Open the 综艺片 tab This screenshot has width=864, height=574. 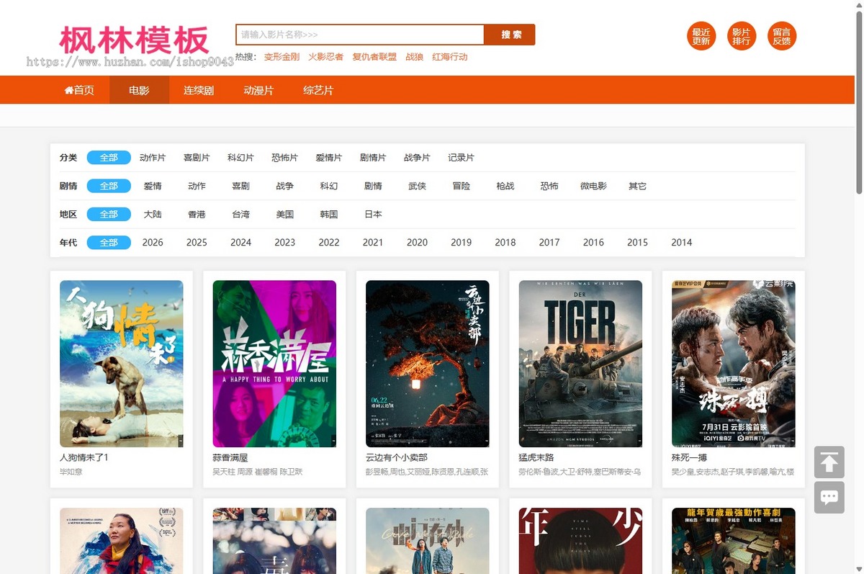pyautogui.click(x=318, y=90)
